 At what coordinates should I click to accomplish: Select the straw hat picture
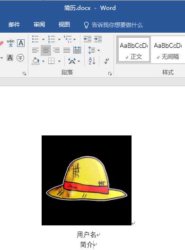(x=87, y=180)
